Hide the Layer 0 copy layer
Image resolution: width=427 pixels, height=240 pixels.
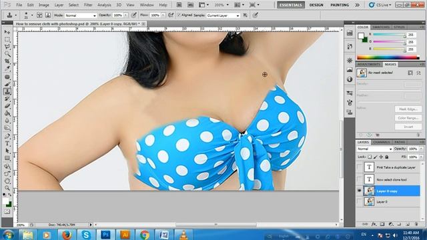[x=359, y=191]
